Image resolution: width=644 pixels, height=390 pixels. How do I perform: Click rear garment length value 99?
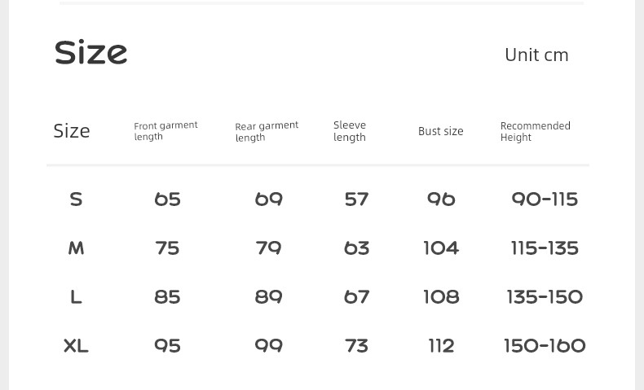268,346
